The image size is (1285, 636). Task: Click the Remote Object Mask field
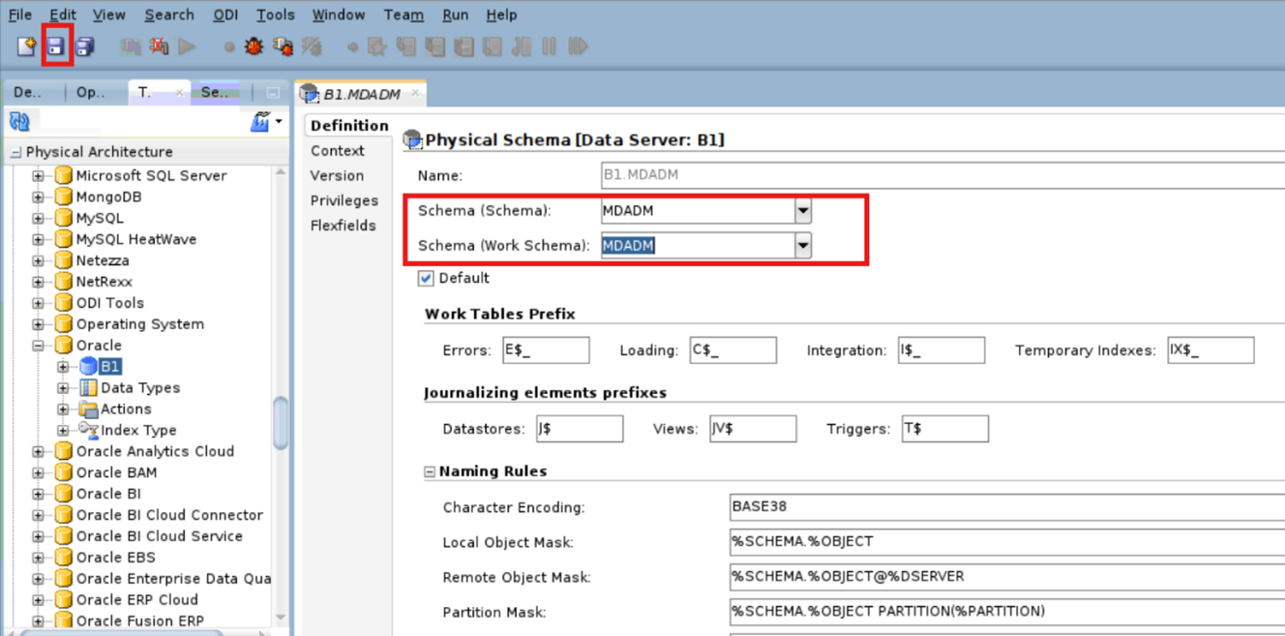click(1007, 577)
